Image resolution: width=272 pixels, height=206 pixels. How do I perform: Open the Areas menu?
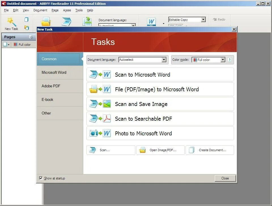pyautogui.click(x=67, y=10)
